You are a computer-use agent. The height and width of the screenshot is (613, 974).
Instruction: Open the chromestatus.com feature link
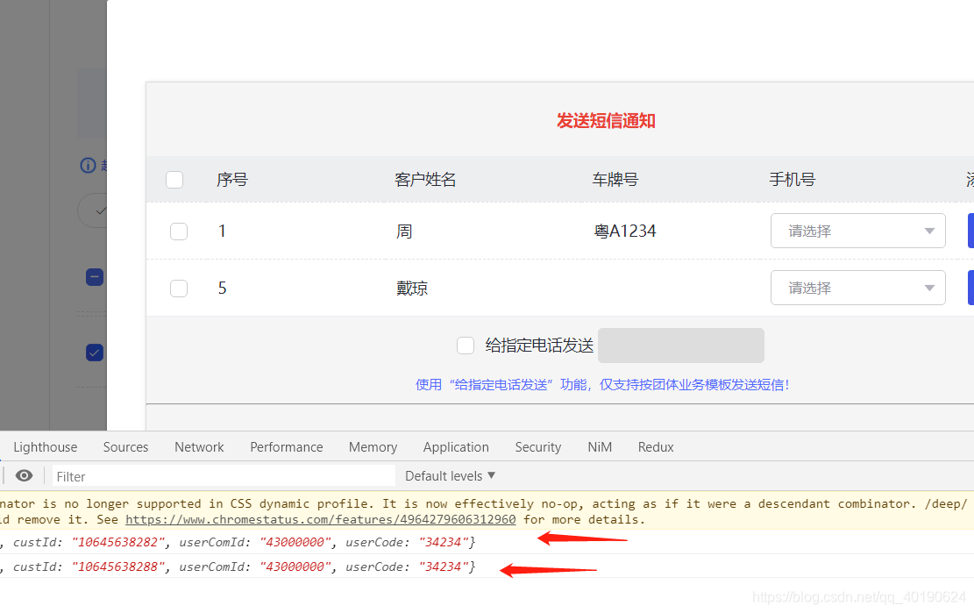point(319,518)
